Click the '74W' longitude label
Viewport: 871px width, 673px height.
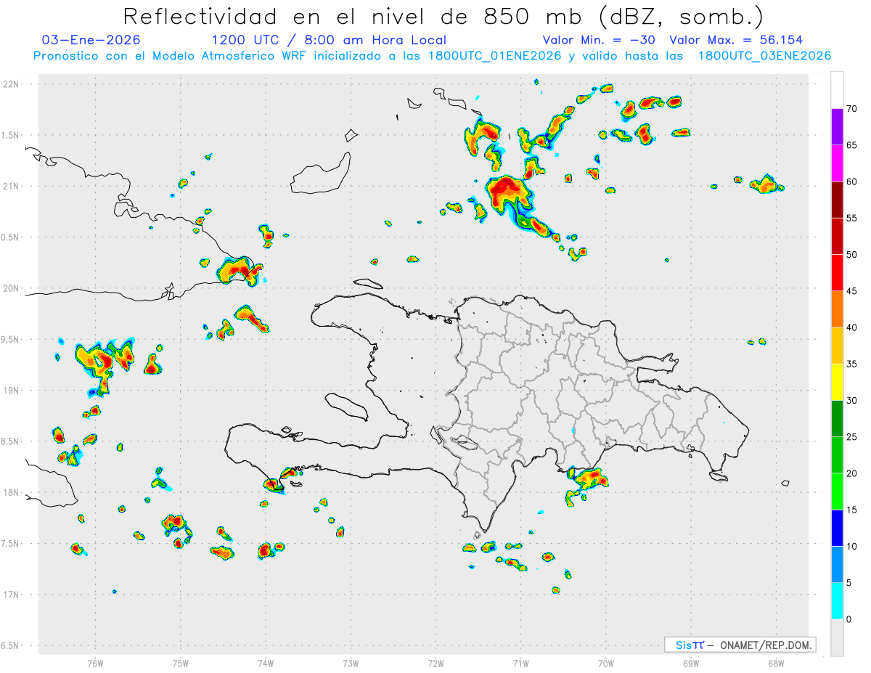[266, 663]
